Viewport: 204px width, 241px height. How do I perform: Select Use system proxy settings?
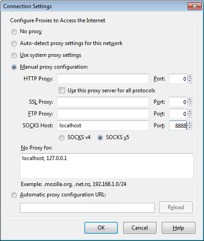(x=14, y=55)
